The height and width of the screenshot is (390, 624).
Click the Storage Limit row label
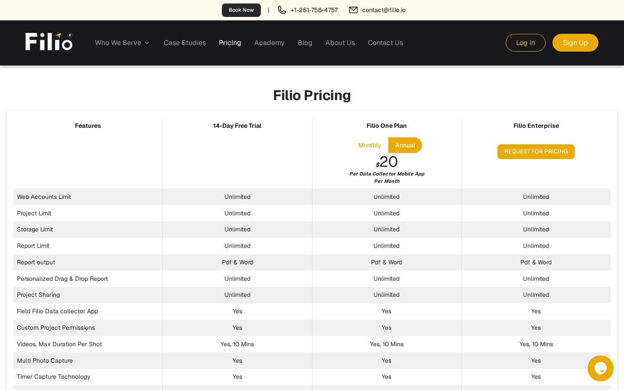click(x=35, y=229)
